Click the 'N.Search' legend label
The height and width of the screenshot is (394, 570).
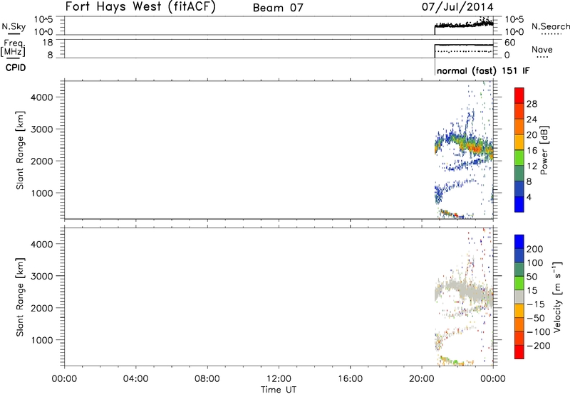tap(550, 26)
